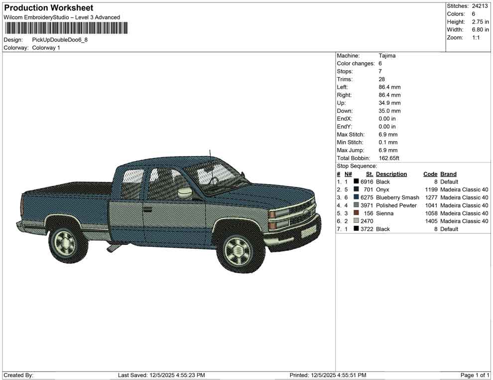The height and width of the screenshot is (380, 493).
Task: Click the Page 1 of 1 footer text
Action: point(475,375)
